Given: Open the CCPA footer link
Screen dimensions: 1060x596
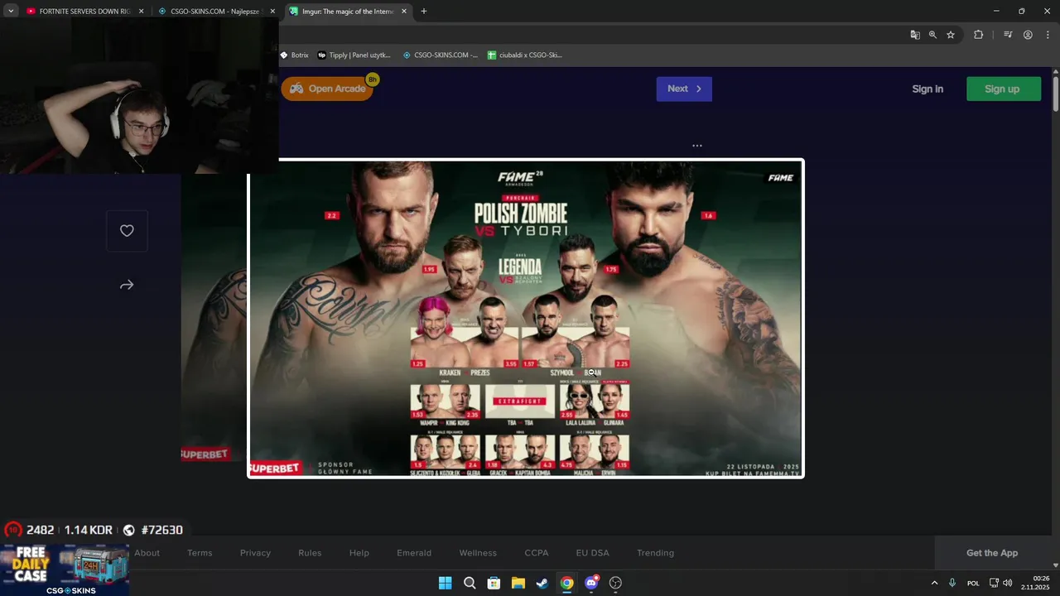Looking at the screenshot, I should pos(537,553).
